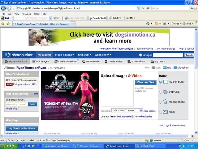Click the RSS feeds icon
The width and height of the screenshot is (198, 149).
click(x=156, y=24)
